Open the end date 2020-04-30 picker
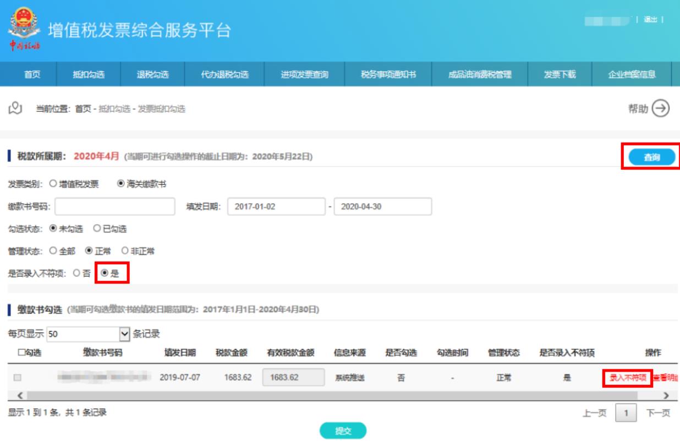The width and height of the screenshot is (680, 441). pyautogui.click(x=382, y=207)
